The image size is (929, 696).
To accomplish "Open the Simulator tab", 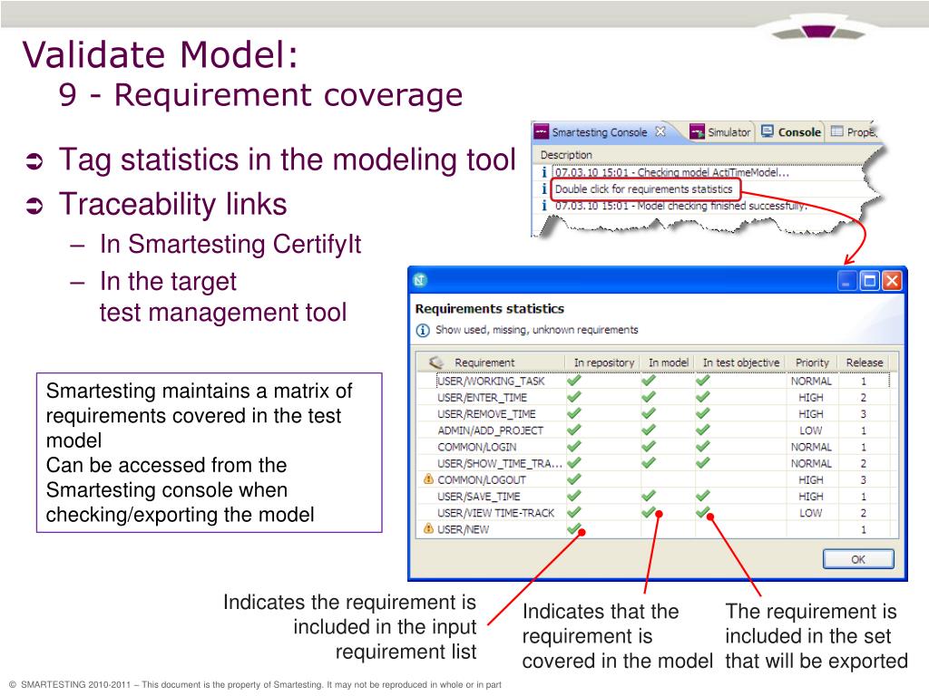I will tap(721, 132).
